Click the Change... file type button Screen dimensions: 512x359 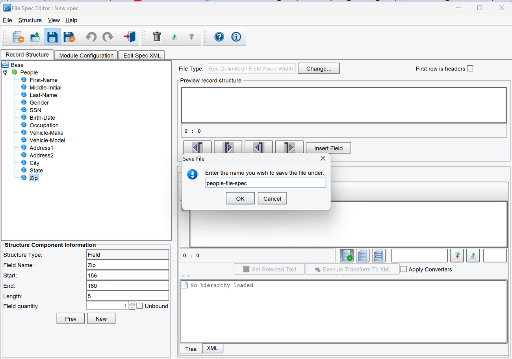pyautogui.click(x=319, y=68)
